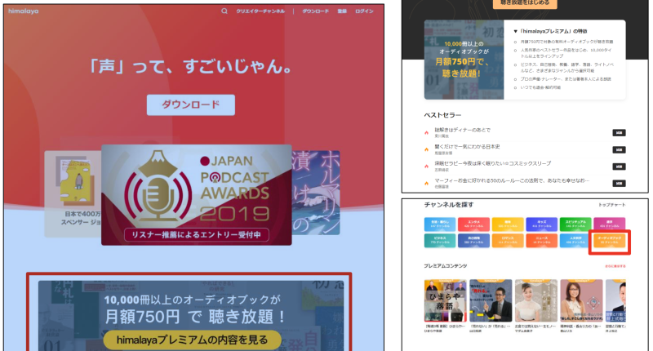Viewport: 653px width, 351px height.
Task: Open the himalaya logo home link
Action: click(x=24, y=11)
